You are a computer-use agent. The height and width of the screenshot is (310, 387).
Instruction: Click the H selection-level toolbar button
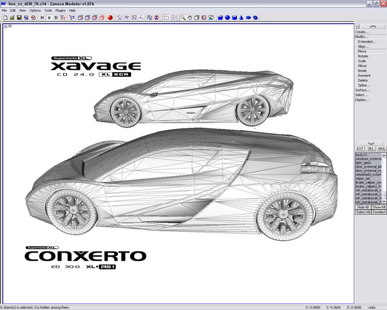click(42, 18)
